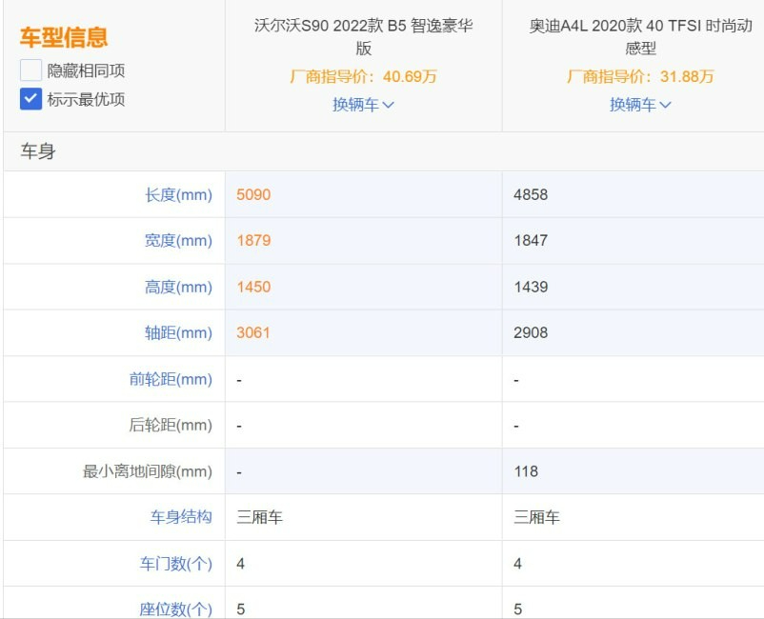Open 换辆车 dropdown for 沃尔沃S90

(x=363, y=105)
